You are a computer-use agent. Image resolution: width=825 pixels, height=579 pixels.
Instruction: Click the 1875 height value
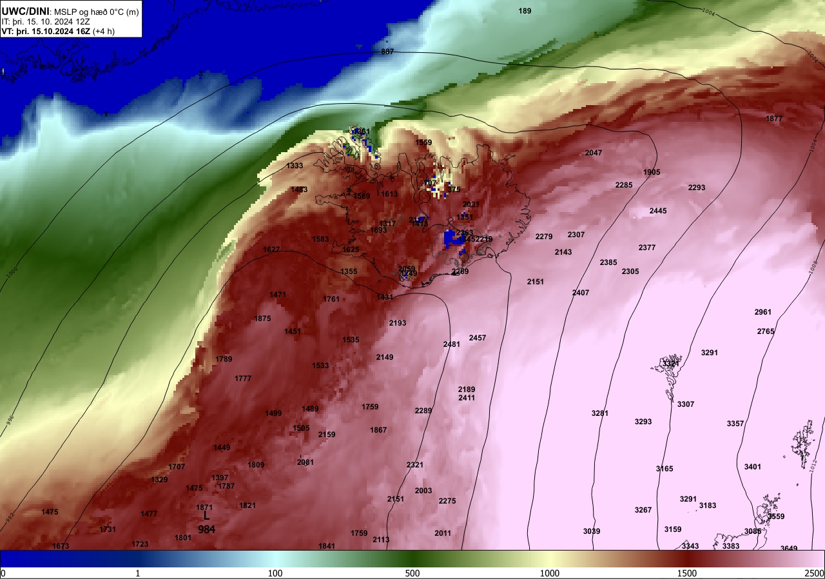pos(263,319)
